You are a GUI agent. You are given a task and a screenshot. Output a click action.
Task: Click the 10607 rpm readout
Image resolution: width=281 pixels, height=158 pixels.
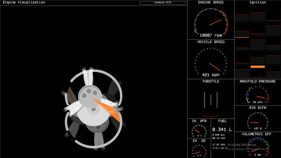211,35
